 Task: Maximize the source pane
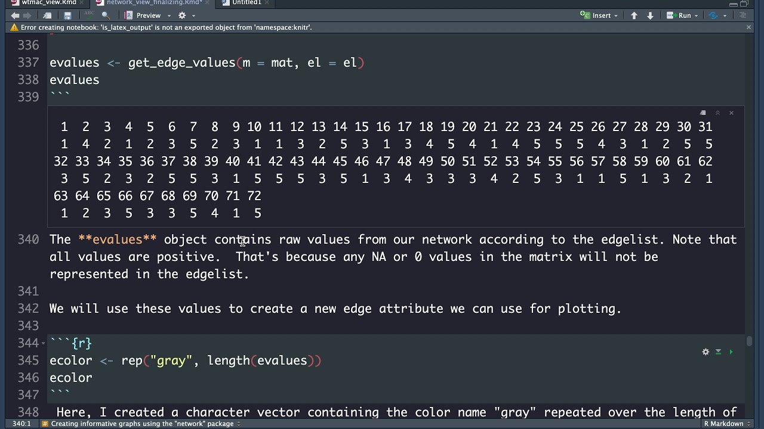[x=744, y=4]
